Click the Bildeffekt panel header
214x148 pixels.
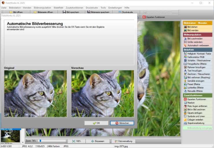click(x=198, y=50)
